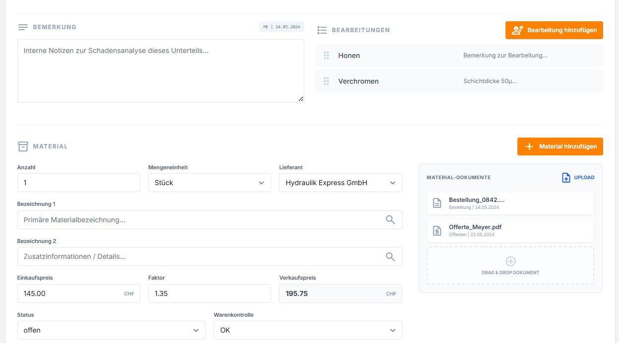Click the Verchromen processing name

pyautogui.click(x=358, y=81)
